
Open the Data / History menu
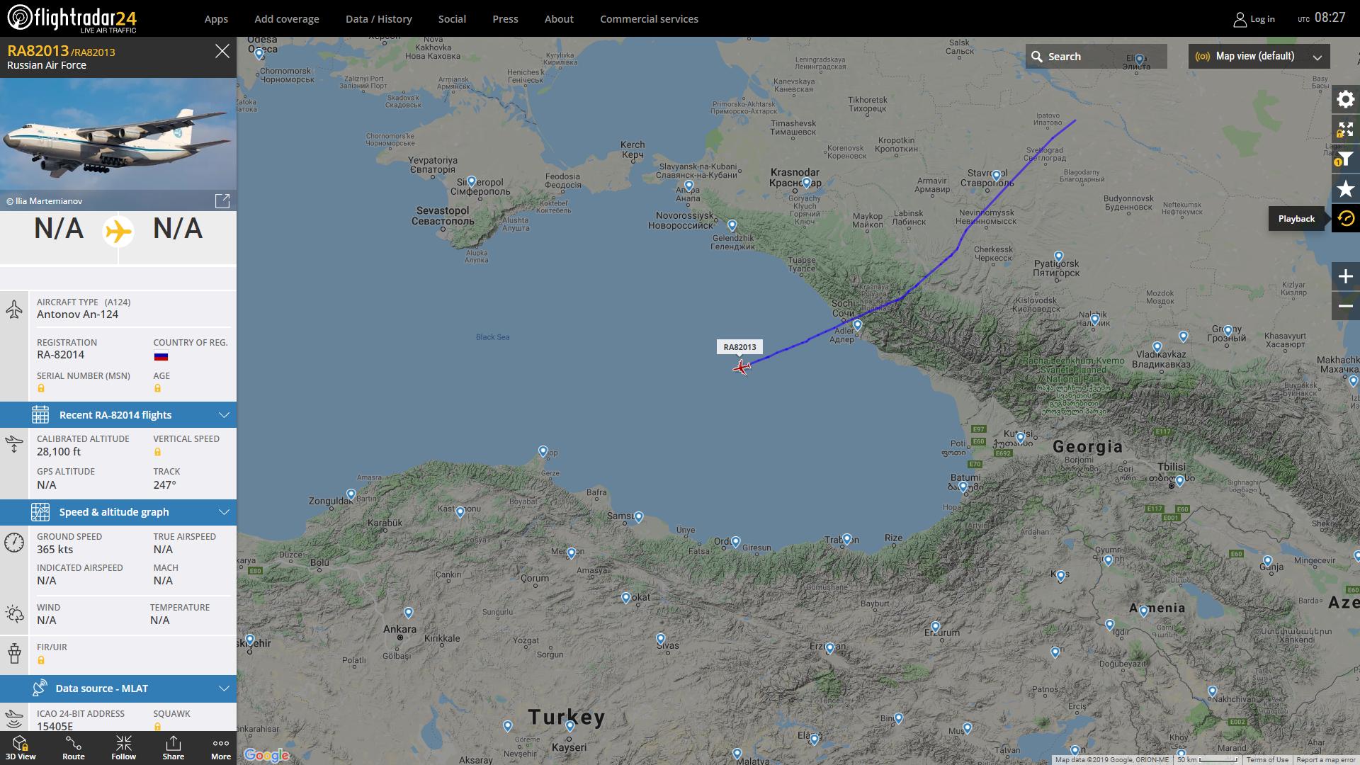[378, 19]
